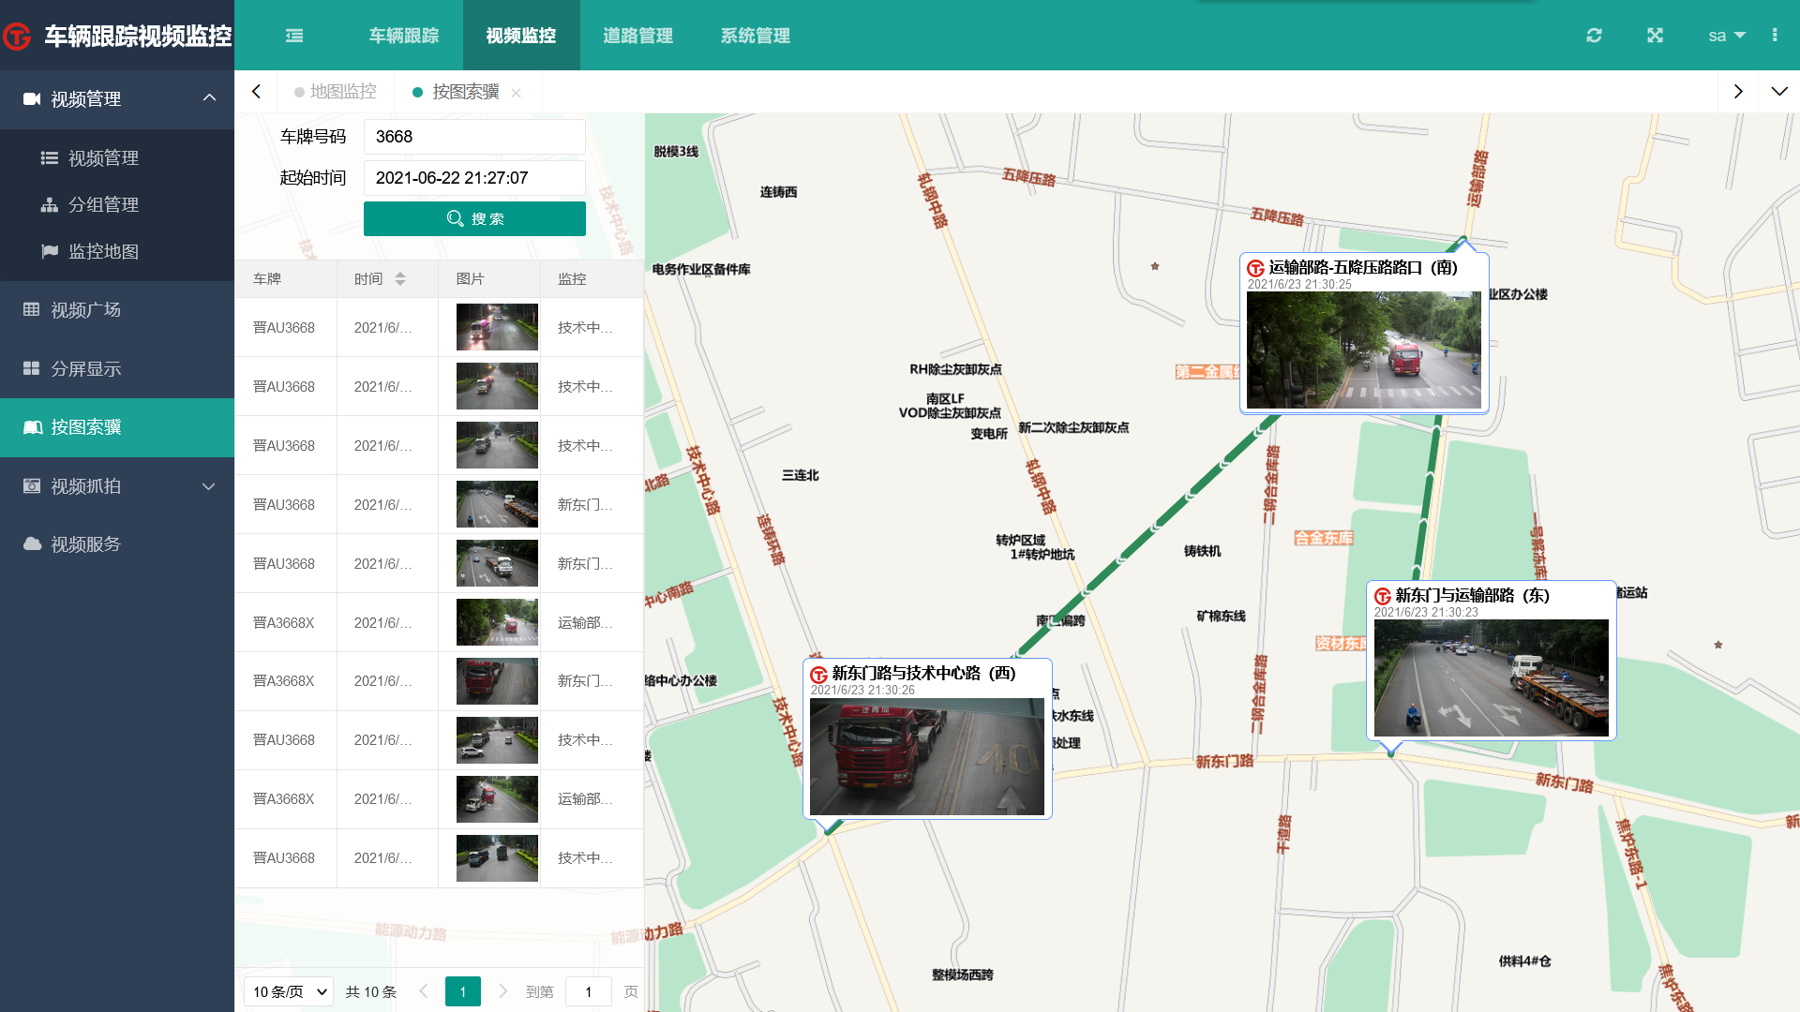The width and height of the screenshot is (1800, 1012).
Task: Select the 按图索骥 tab
Action: click(x=466, y=92)
